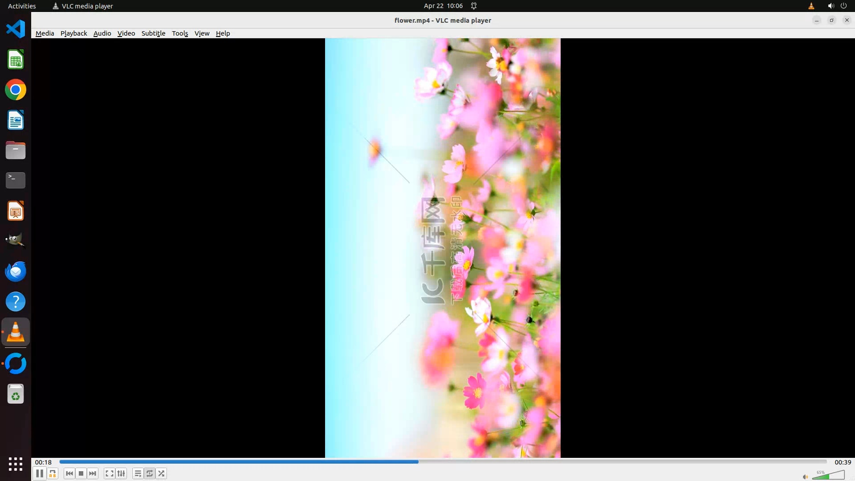This screenshot has width=855, height=481.
Task: Adjust the volume slider level
Action: pyautogui.click(x=828, y=475)
